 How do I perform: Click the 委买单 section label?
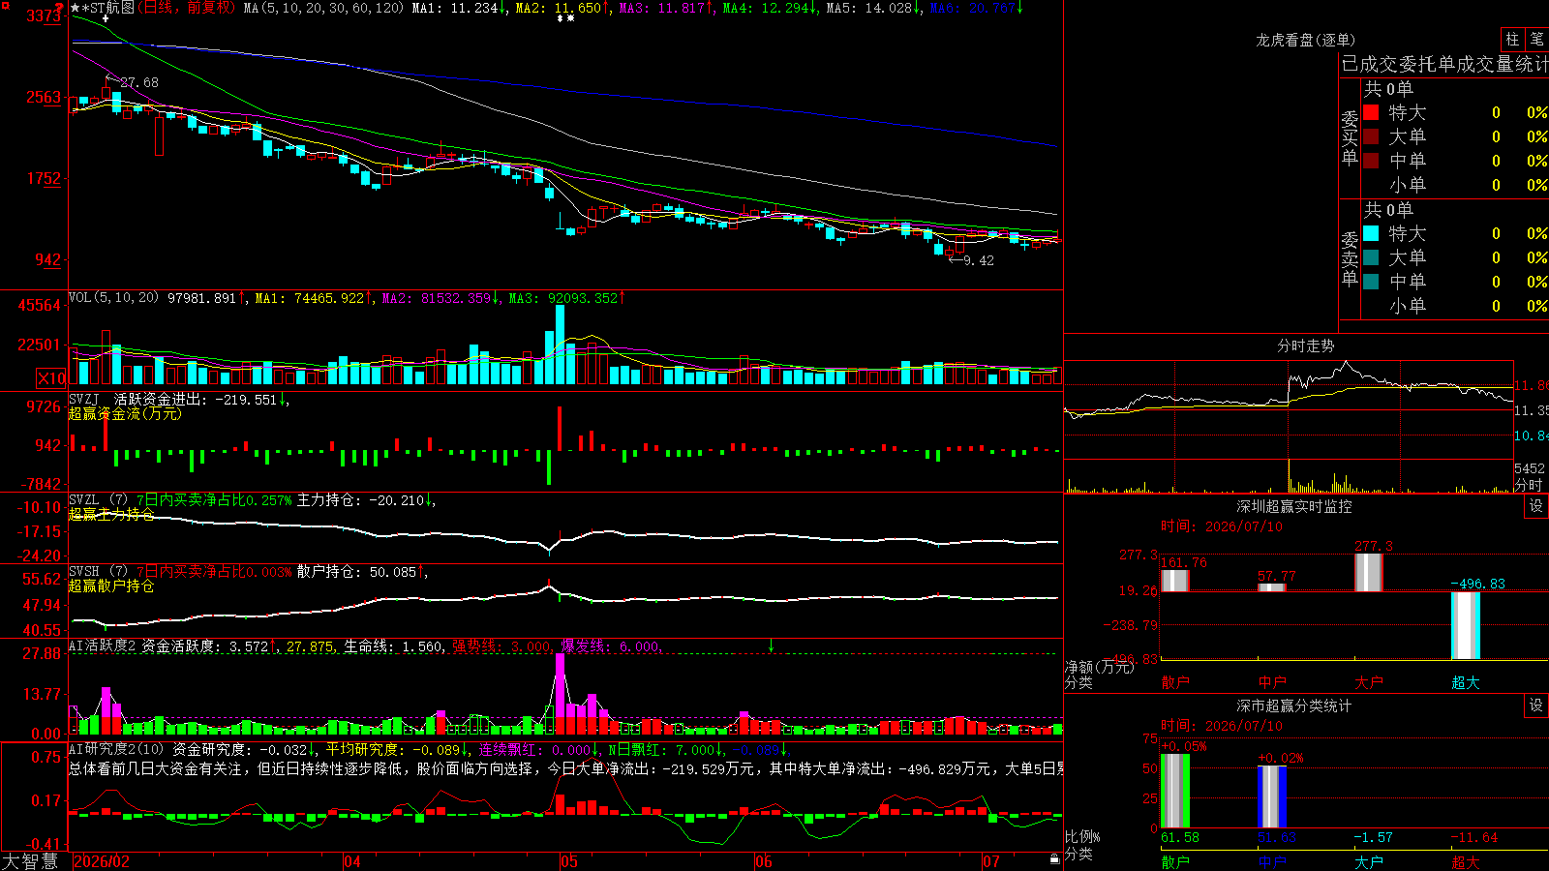[1350, 137]
